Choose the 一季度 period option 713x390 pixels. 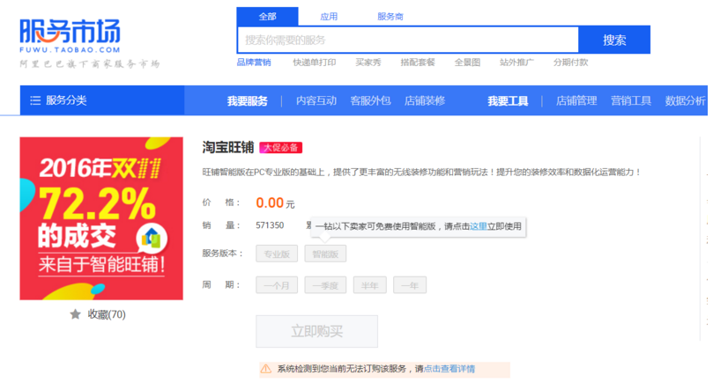325,285
